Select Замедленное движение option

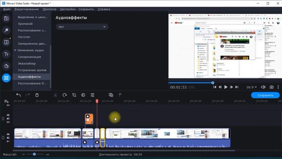pos(32,44)
